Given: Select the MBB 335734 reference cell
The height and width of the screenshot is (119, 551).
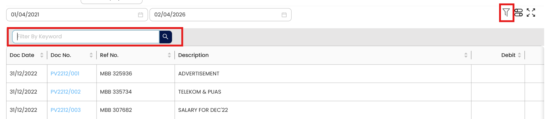Looking at the screenshot, I should click(x=116, y=92).
